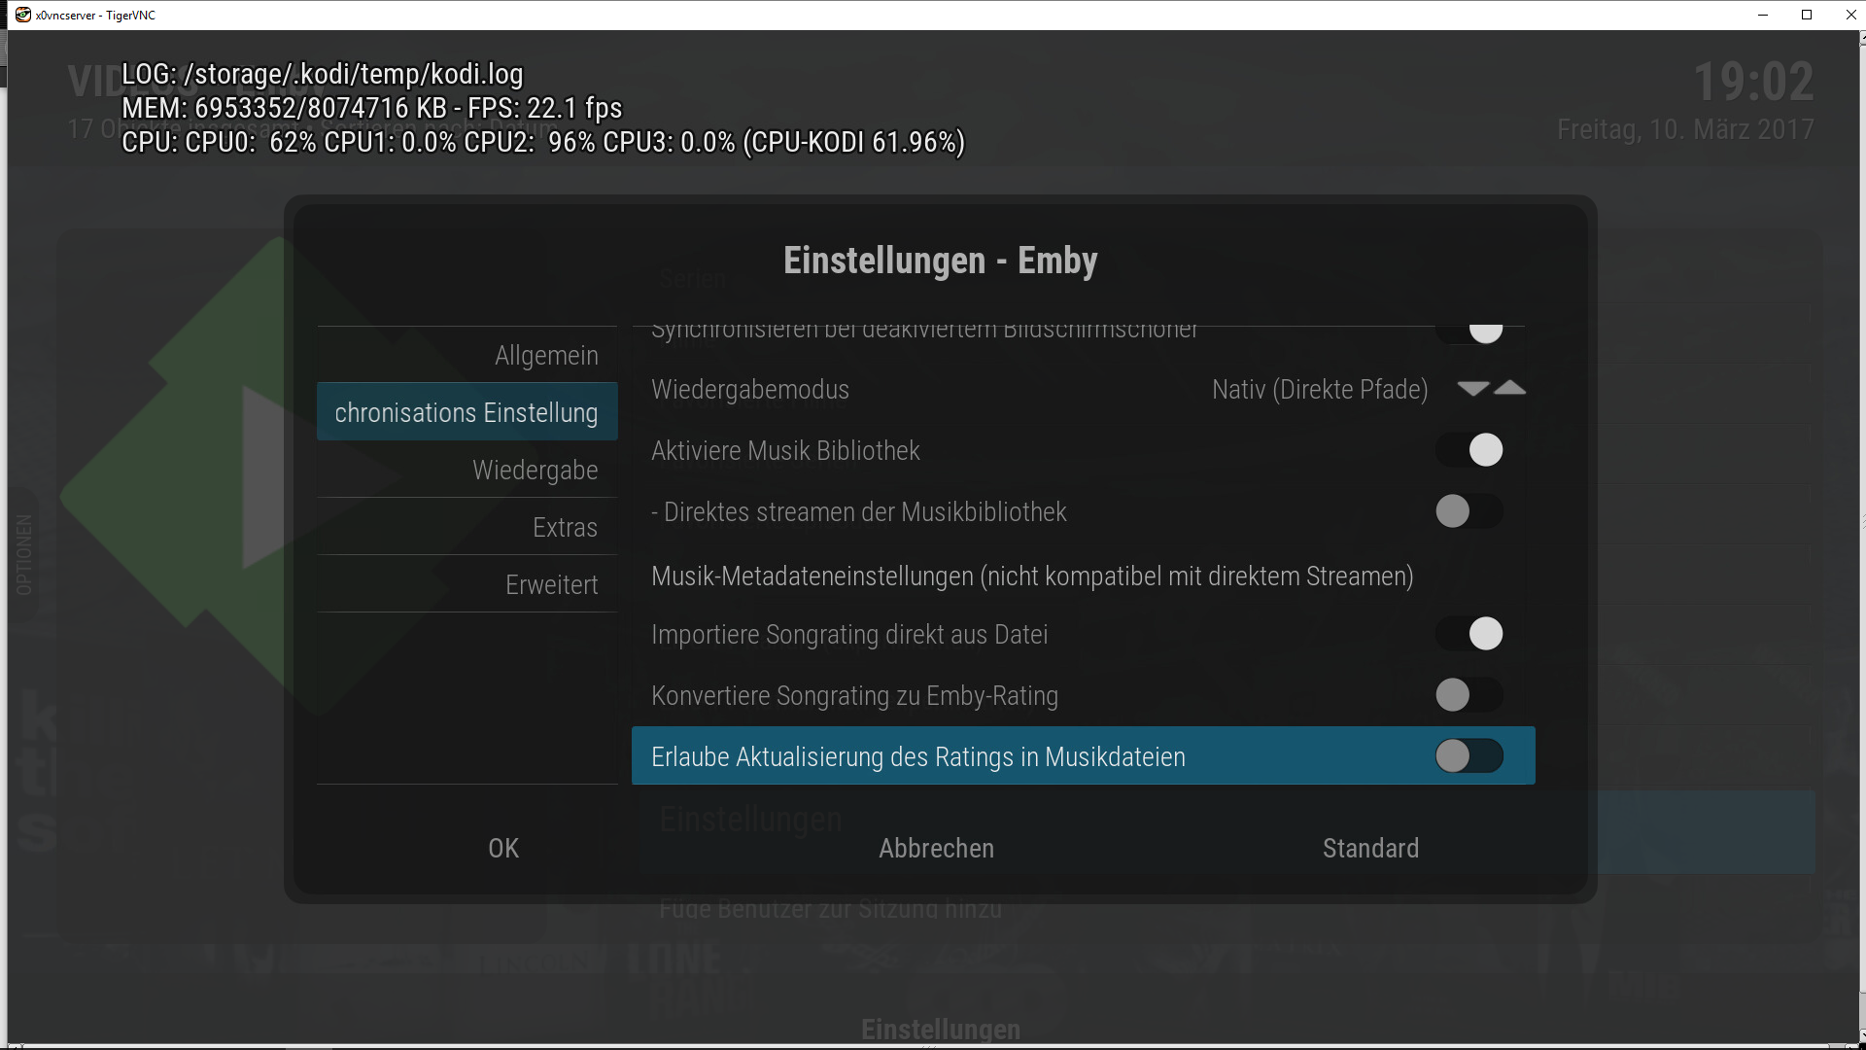Image resolution: width=1866 pixels, height=1050 pixels.
Task: Disable Aktiviere Musik Bibliothek switch
Action: click(1469, 450)
